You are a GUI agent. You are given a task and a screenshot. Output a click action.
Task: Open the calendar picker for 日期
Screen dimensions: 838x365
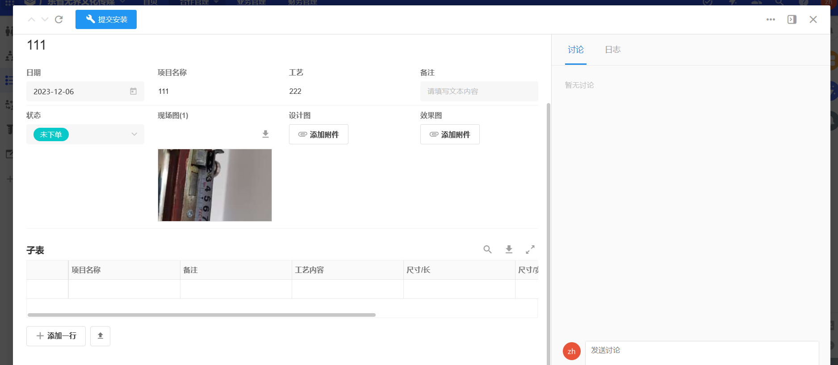click(x=133, y=91)
